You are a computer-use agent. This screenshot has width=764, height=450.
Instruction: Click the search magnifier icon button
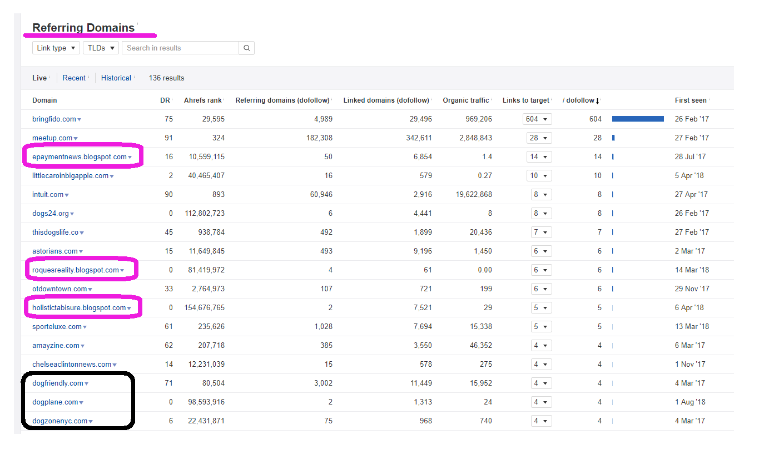[246, 48]
